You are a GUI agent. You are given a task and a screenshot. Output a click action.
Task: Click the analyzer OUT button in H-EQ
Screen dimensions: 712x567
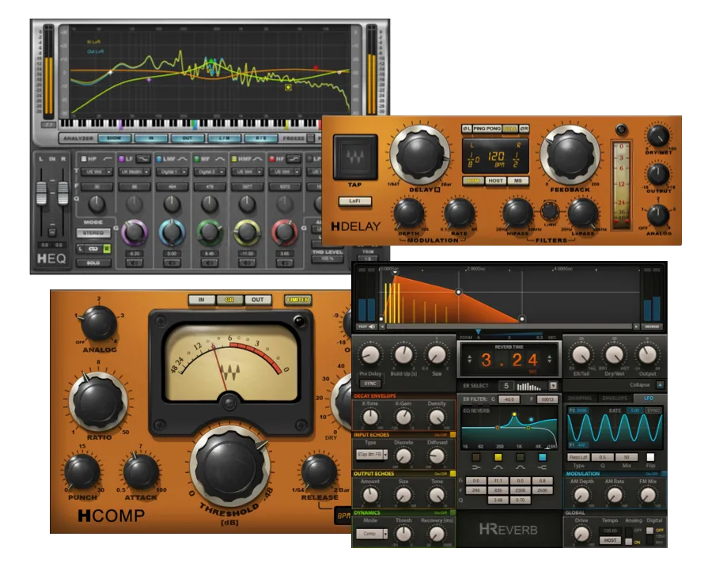click(x=187, y=138)
